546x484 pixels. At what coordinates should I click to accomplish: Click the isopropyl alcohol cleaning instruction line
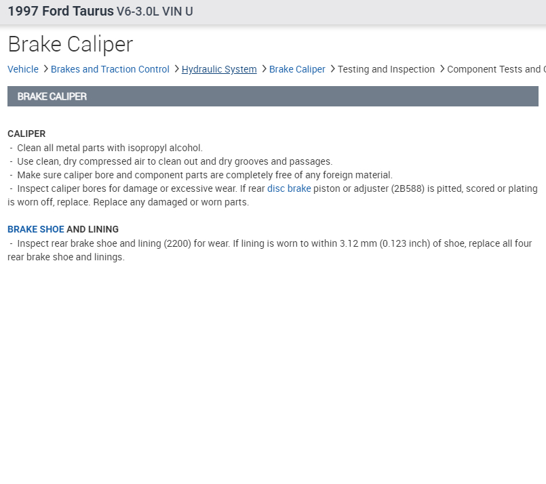[x=110, y=148]
